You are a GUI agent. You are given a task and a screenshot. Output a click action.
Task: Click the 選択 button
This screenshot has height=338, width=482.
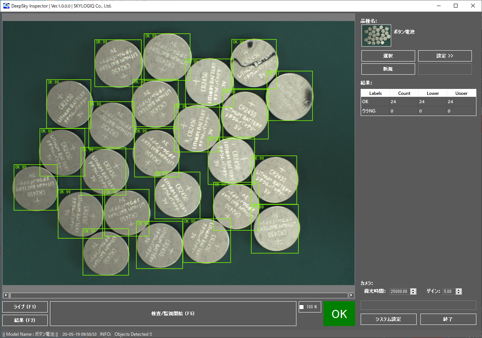(x=388, y=56)
